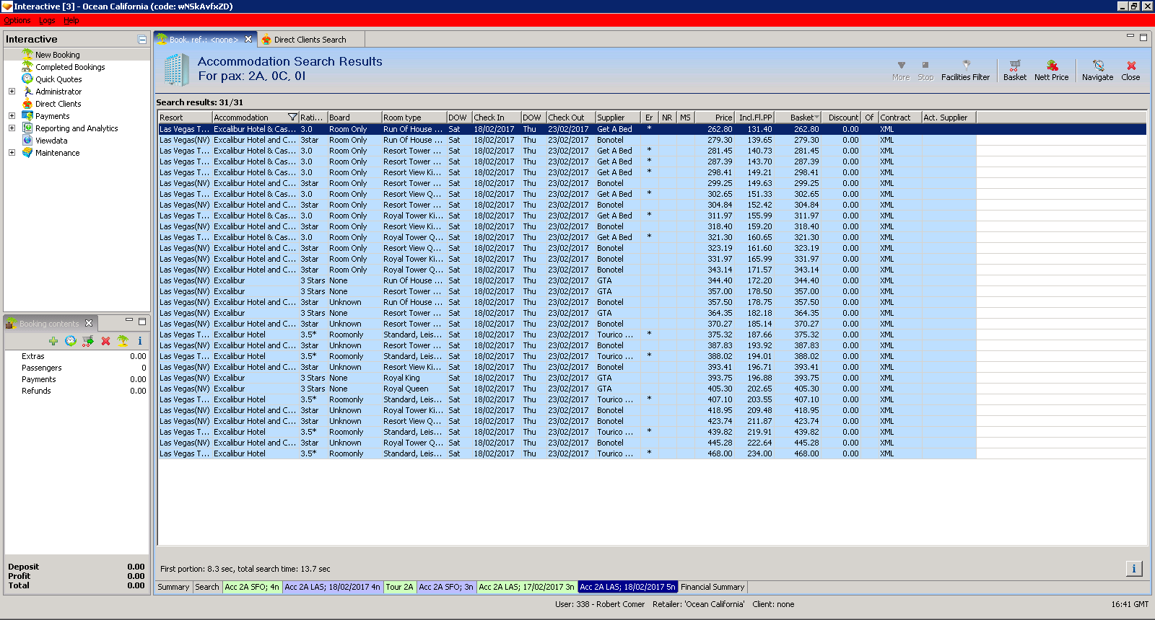Select Completed Bookings in the sidebar
The image size is (1155, 620).
pos(70,67)
